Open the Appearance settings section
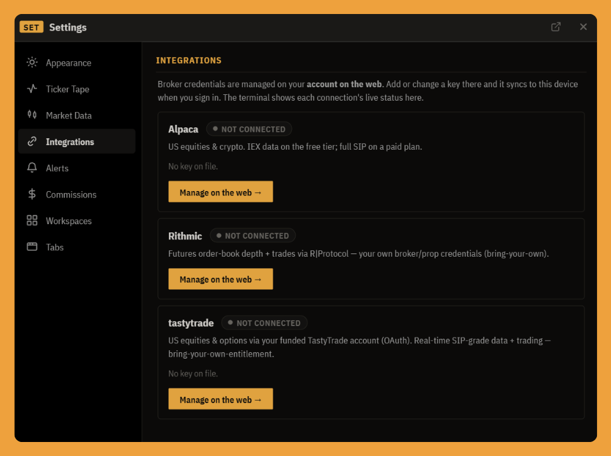The height and width of the screenshot is (456, 611). click(x=76, y=62)
